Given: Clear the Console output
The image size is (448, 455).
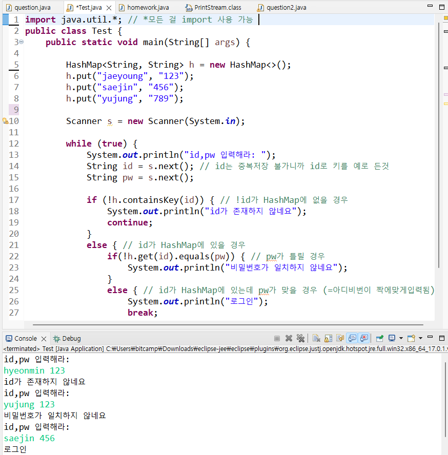Looking at the screenshot, I should pos(316,338).
